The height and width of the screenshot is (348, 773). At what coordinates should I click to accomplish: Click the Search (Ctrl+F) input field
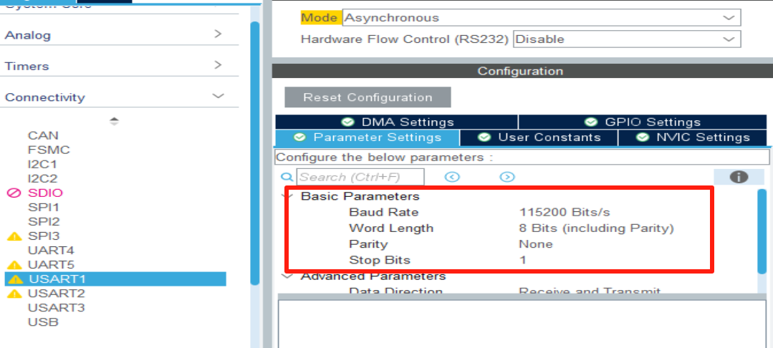point(360,177)
